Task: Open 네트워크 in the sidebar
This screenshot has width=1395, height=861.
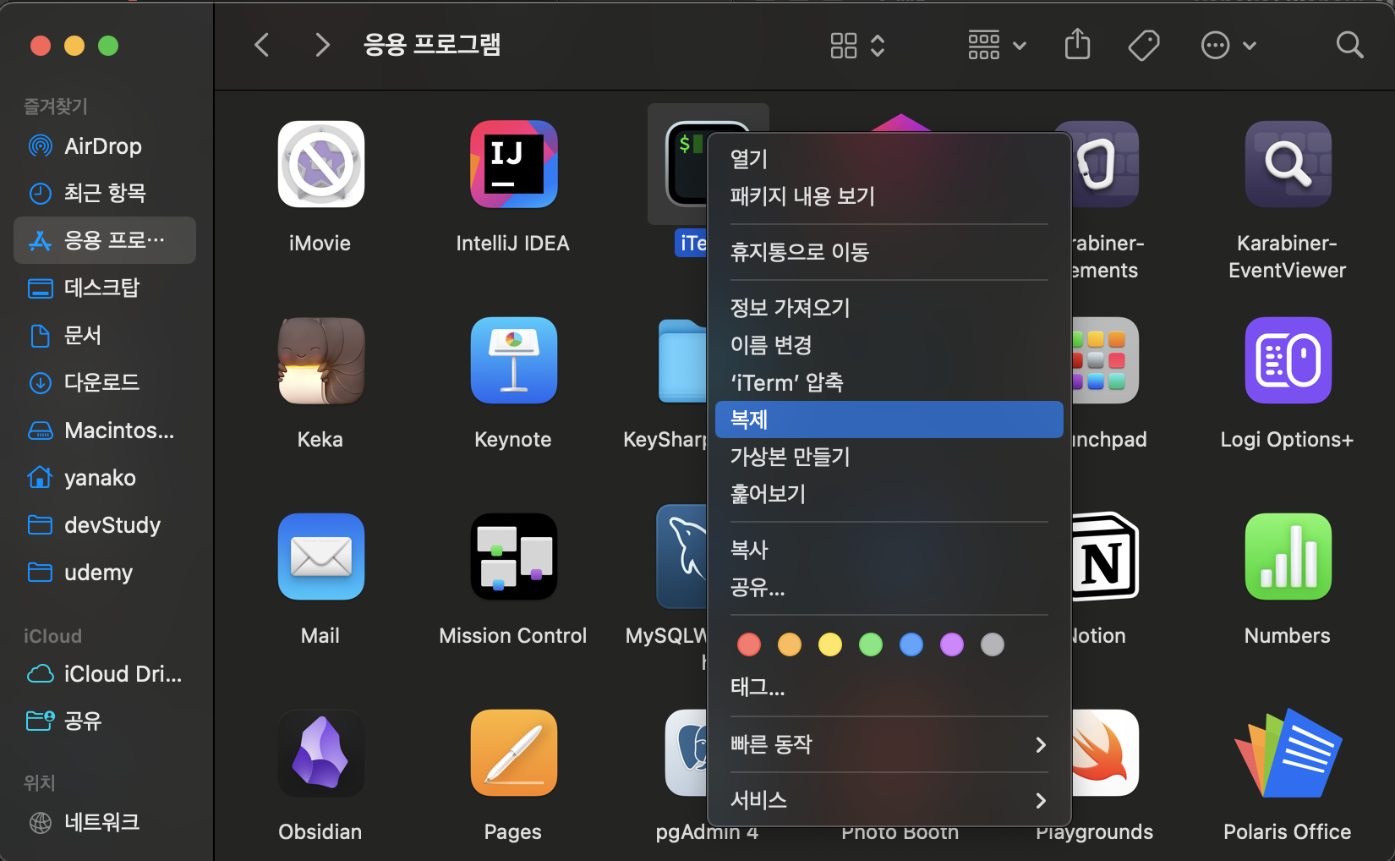Action: [x=105, y=822]
